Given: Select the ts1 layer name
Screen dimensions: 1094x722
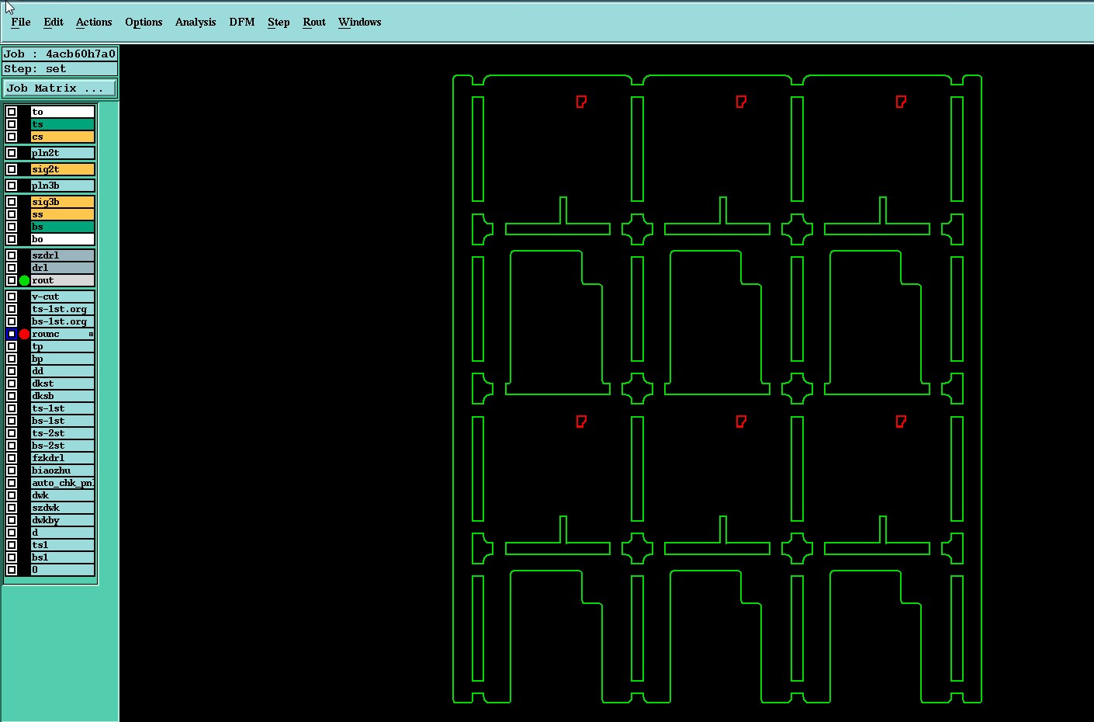Looking at the screenshot, I should (62, 545).
